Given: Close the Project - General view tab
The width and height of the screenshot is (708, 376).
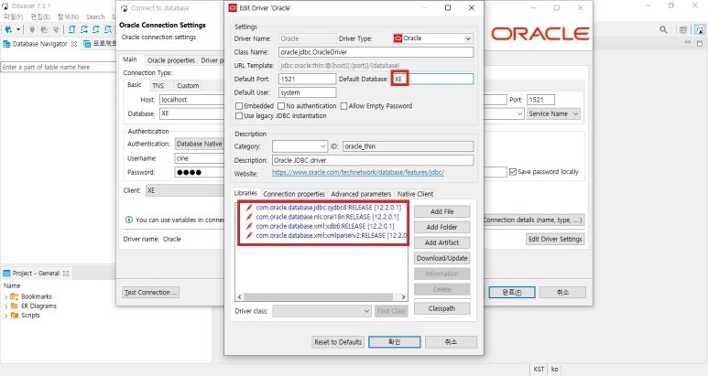Looking at the screenshot, I should (66, 274).
